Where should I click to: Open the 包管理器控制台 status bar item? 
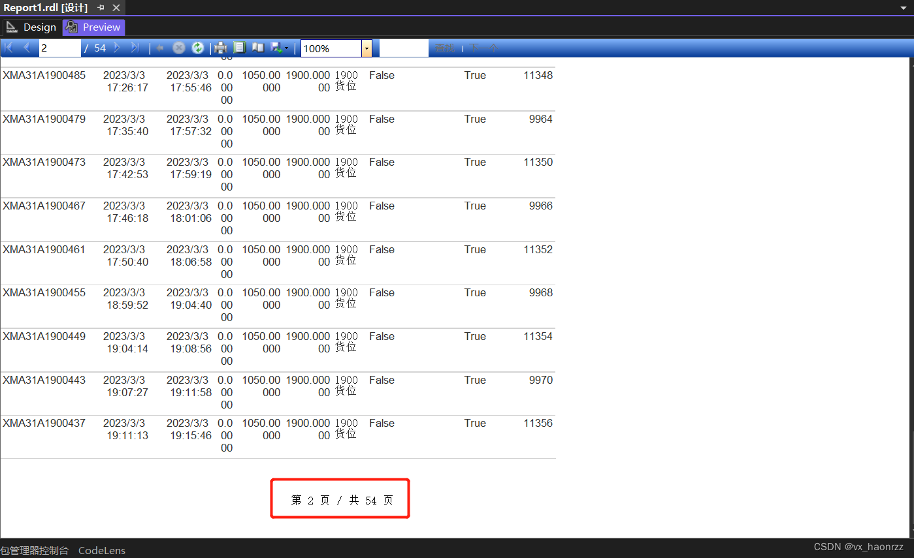(34, 550)
